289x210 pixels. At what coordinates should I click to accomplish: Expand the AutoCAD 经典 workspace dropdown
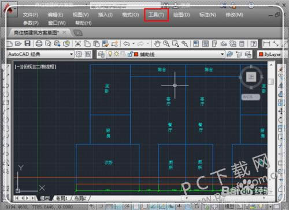[x=72, y=54]
